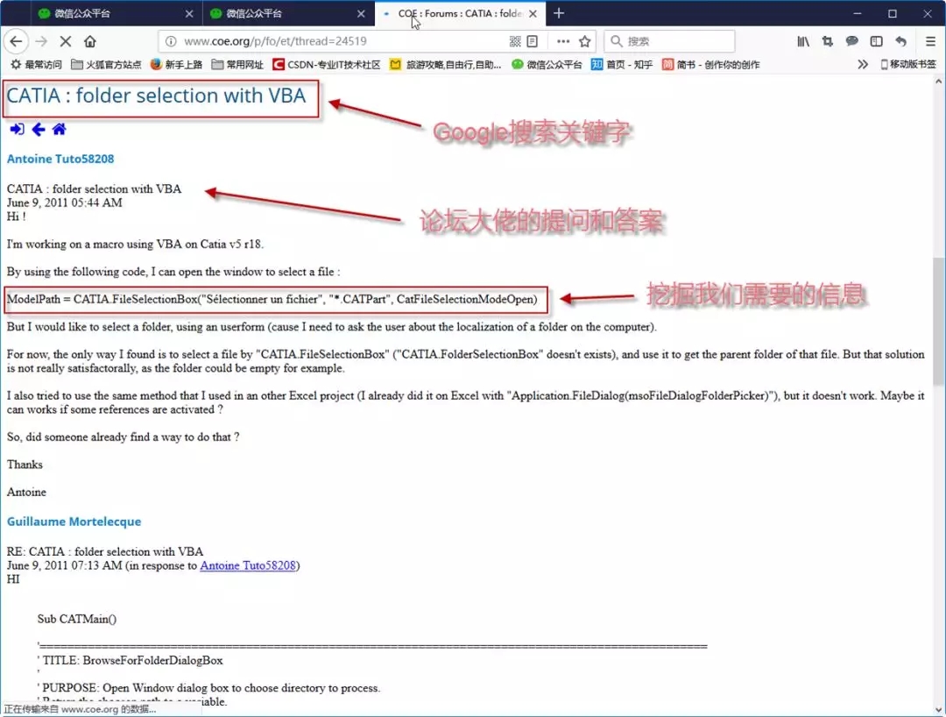
Task: Open the 新手上路 bookmark
Action: pos(176,65)
